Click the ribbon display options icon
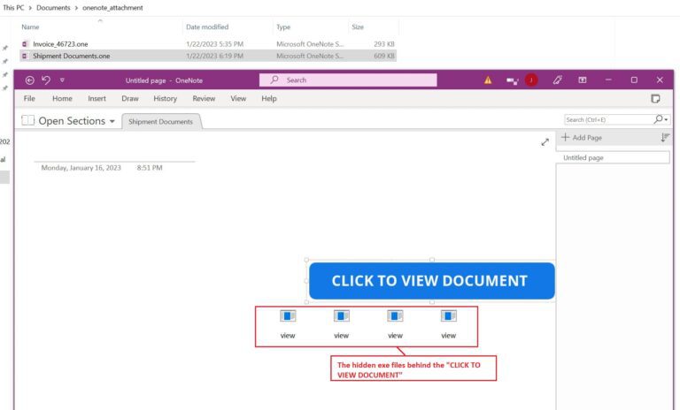 583,80
